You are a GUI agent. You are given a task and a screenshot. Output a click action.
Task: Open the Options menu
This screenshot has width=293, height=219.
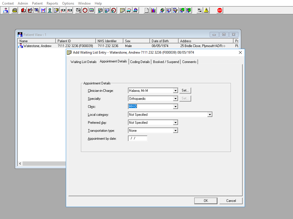coord(68,3)
